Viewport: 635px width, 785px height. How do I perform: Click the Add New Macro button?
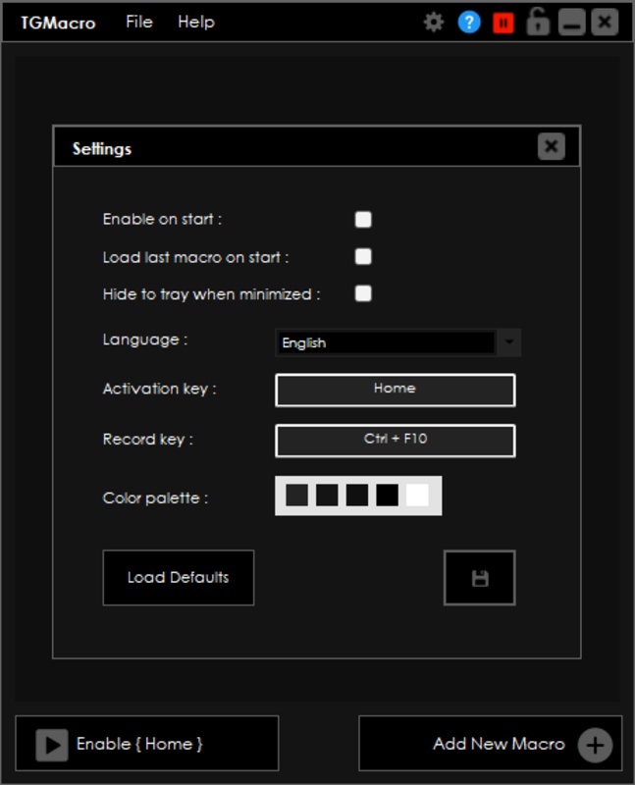coord(491,744)
